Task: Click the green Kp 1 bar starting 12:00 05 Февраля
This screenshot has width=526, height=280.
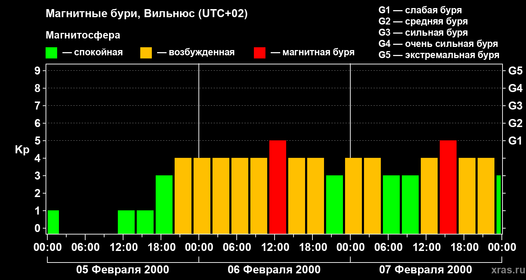Action: click(126, 222)
